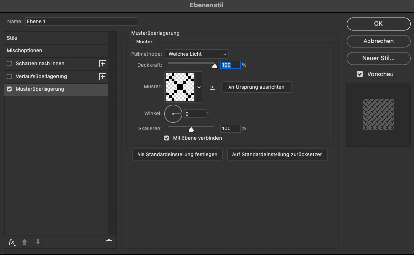
Task: Toggle Mit Ebene verbinden checkbox
Action: (x=166, y=138)
